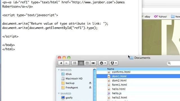The width and height of the screenshot is (180, 101).
Task: Click the closing </html> tag in editor
Action: [x=8, y=49]
